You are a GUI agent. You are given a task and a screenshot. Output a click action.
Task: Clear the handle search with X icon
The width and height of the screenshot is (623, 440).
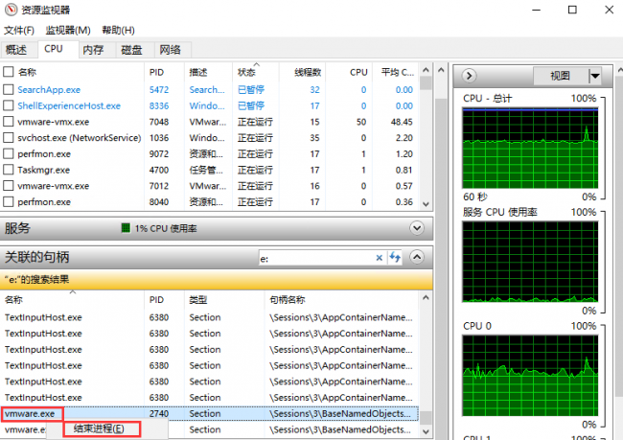coord(379,258)
